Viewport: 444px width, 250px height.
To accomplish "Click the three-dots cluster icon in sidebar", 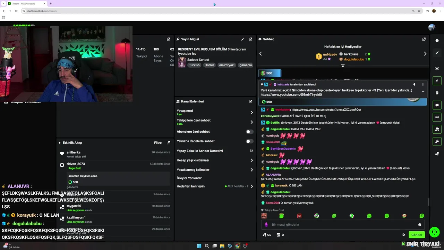I will 437,154.
